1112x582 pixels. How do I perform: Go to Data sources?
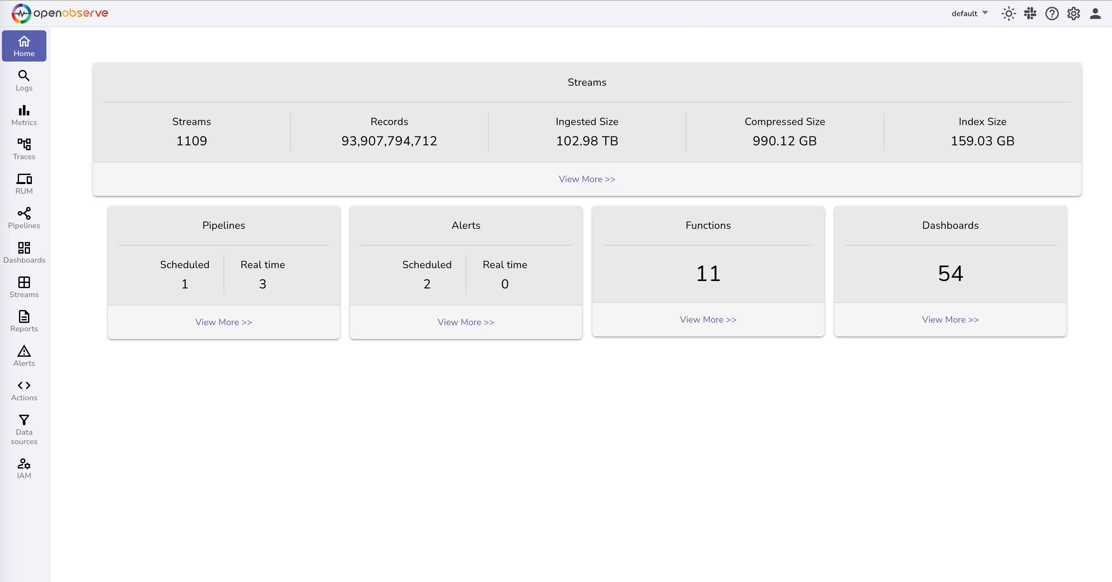coord(24,430)
